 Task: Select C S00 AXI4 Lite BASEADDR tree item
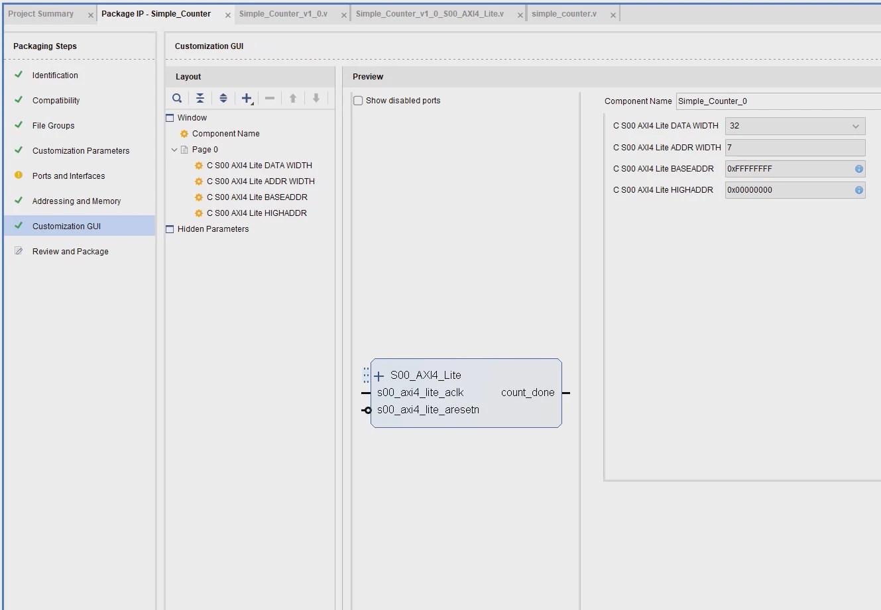coord(257,197)
